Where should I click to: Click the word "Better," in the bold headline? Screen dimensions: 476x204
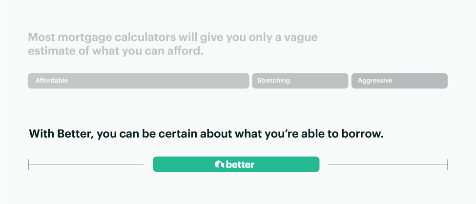(76, 133)
